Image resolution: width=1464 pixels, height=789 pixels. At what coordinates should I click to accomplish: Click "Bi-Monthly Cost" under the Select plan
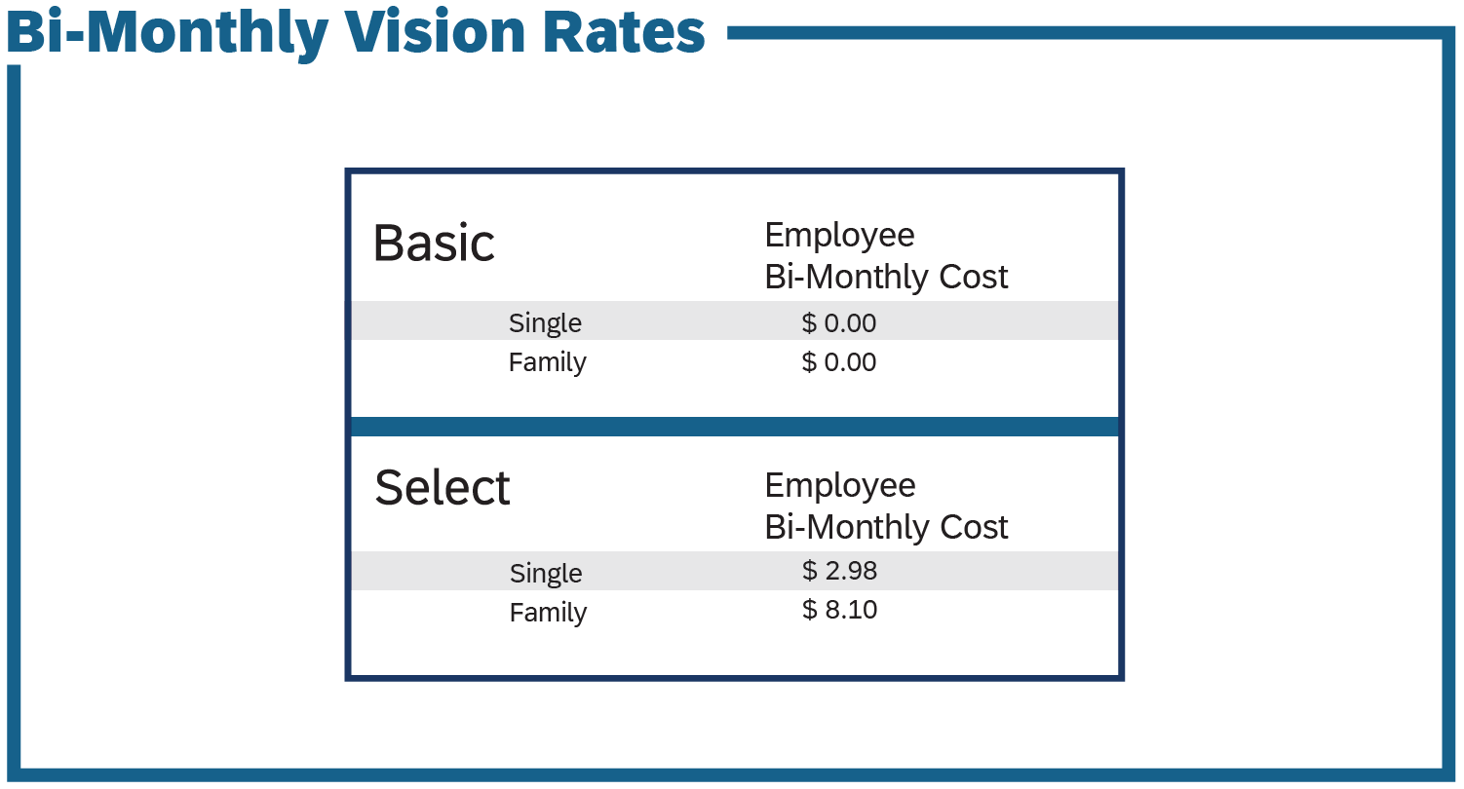tap(886, 527)
